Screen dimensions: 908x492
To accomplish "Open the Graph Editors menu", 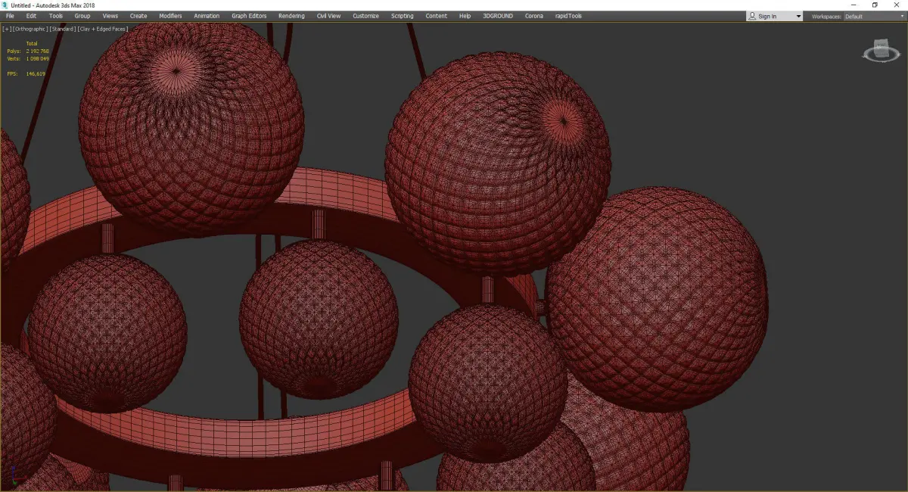I will [249, 16].
